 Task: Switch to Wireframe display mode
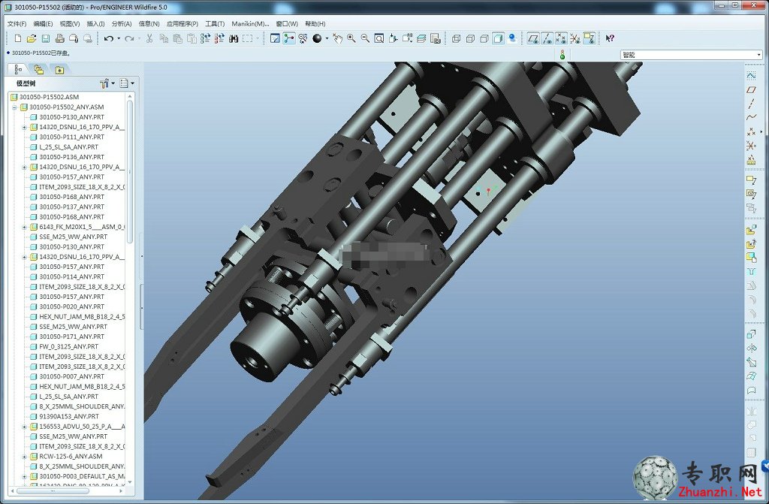pos(456,38)
